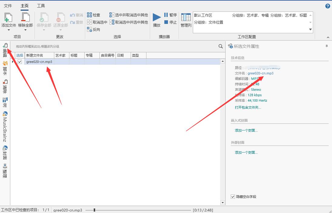Viewport: 332px width, 213px height.
Task: Open the help question mark icon
Action: pos(327,6)
